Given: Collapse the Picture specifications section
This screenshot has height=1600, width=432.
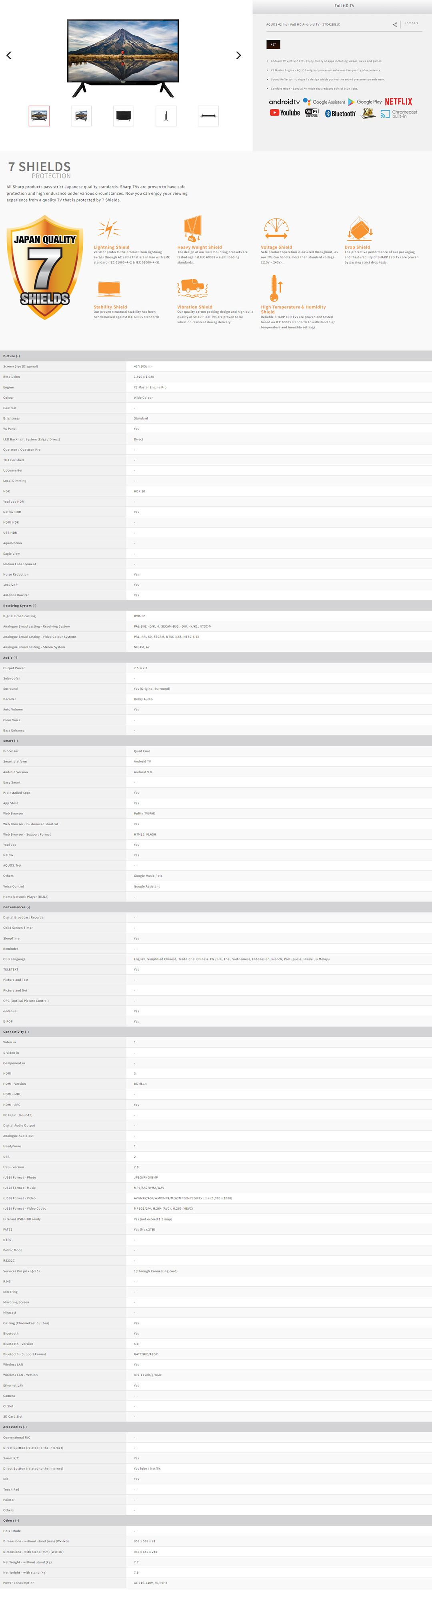Looking at the screenshot, I should coord(12,356).
